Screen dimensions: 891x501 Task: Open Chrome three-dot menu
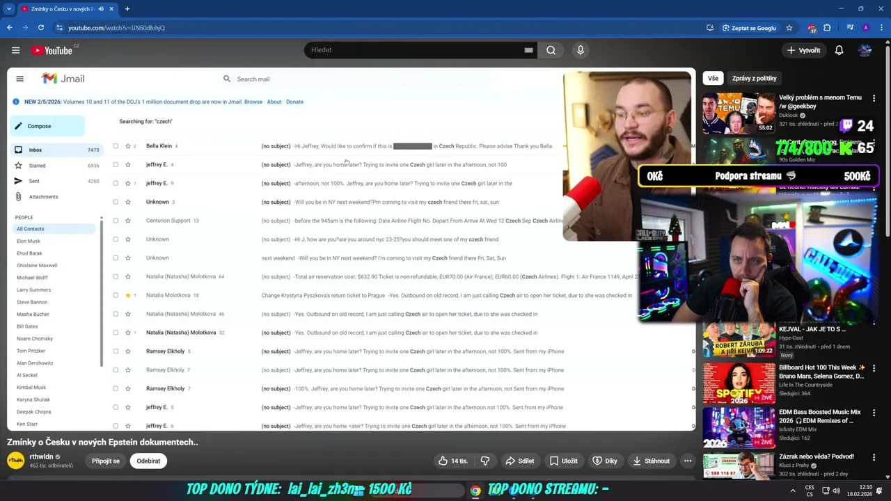pyautogui.click(x=881, y=28)
